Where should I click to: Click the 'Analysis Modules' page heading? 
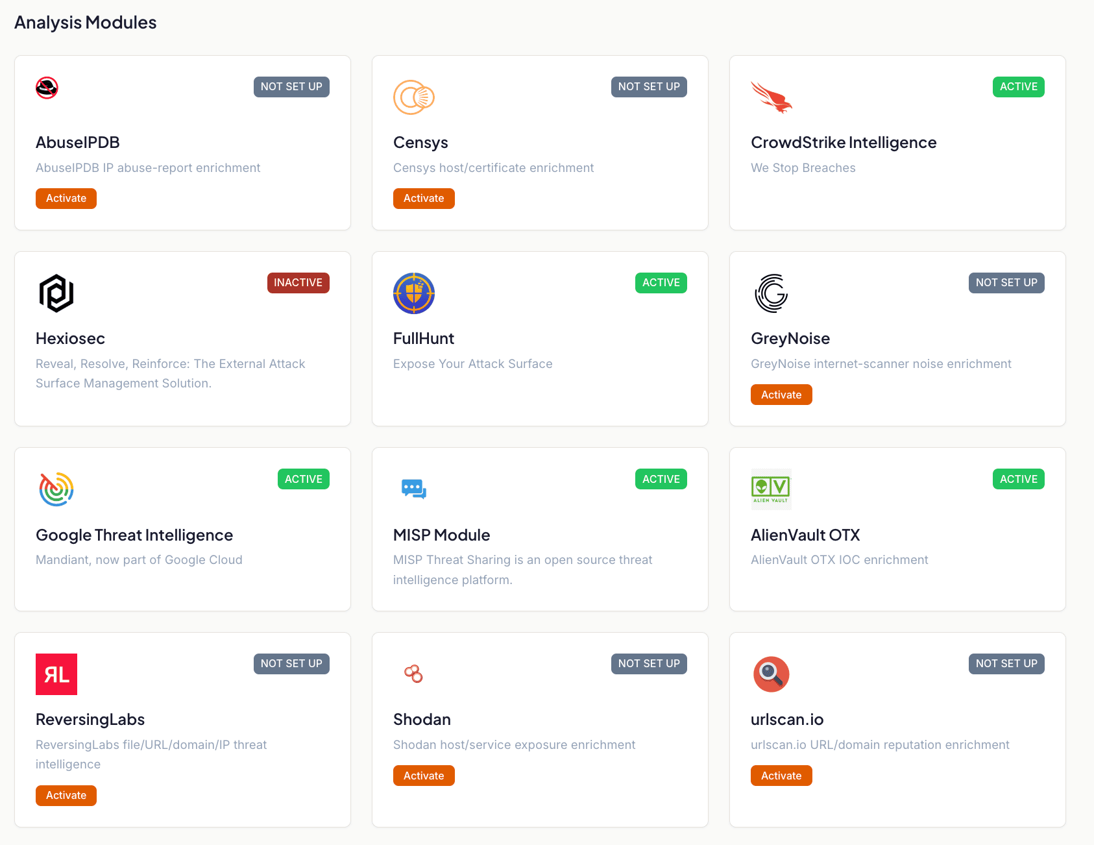point(86,23)
